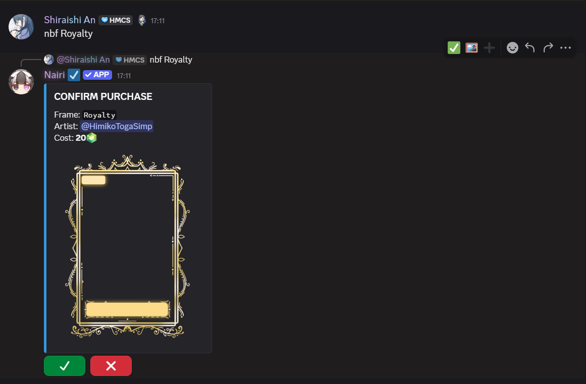The height and width of the screenshot is (384, 586).
Task: Forward the nbf Royalty message
Action: coord(548,48)
